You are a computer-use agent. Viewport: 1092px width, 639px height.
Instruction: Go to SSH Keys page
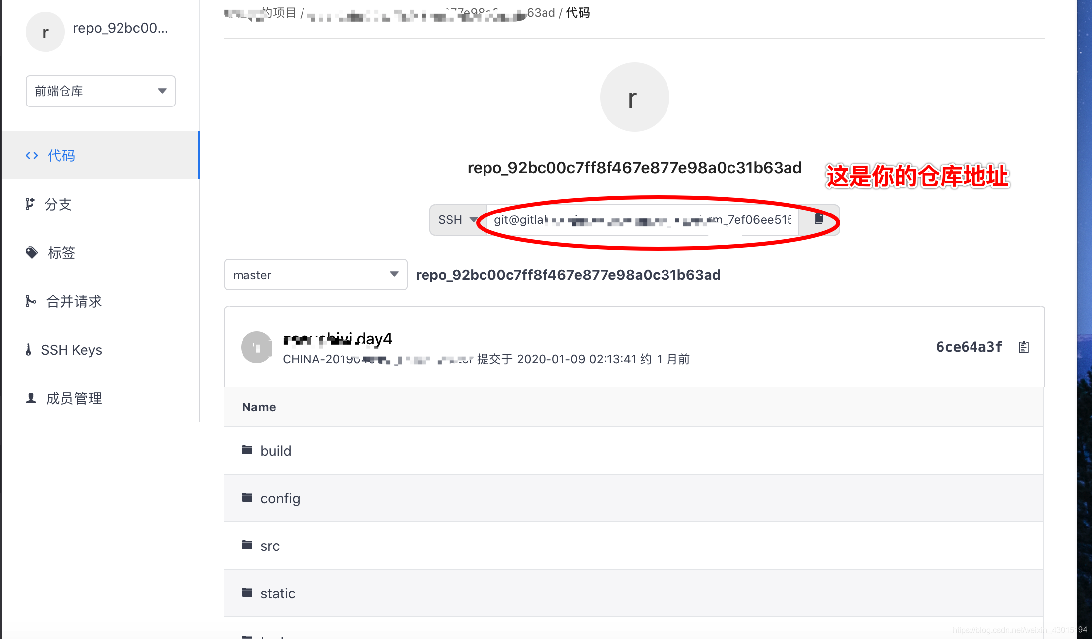(x=71, y=350)
